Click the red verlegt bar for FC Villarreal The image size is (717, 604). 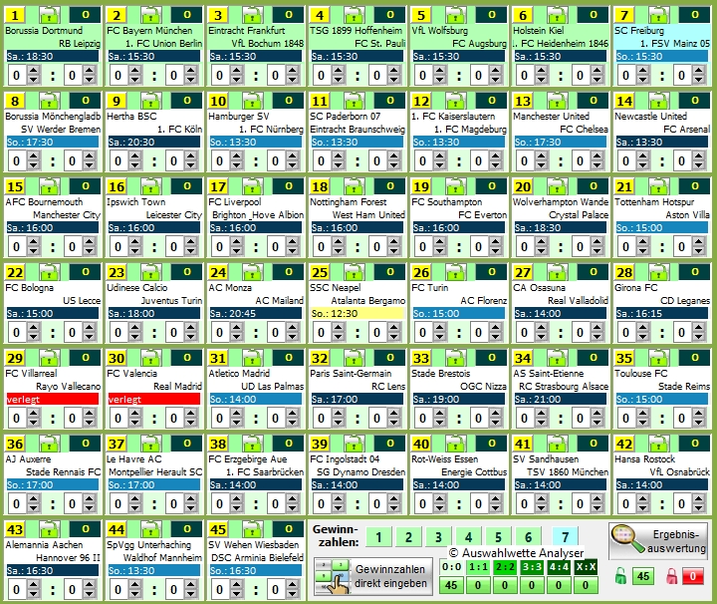53,399
